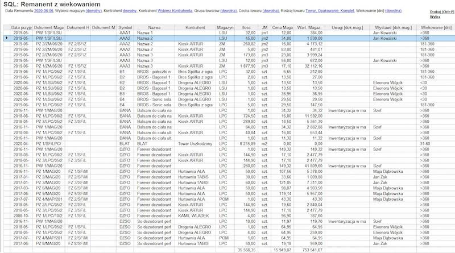
Task: Open the Wybierz Kontrahenta link
Action: pyautogui.click(x=175, y=11)
